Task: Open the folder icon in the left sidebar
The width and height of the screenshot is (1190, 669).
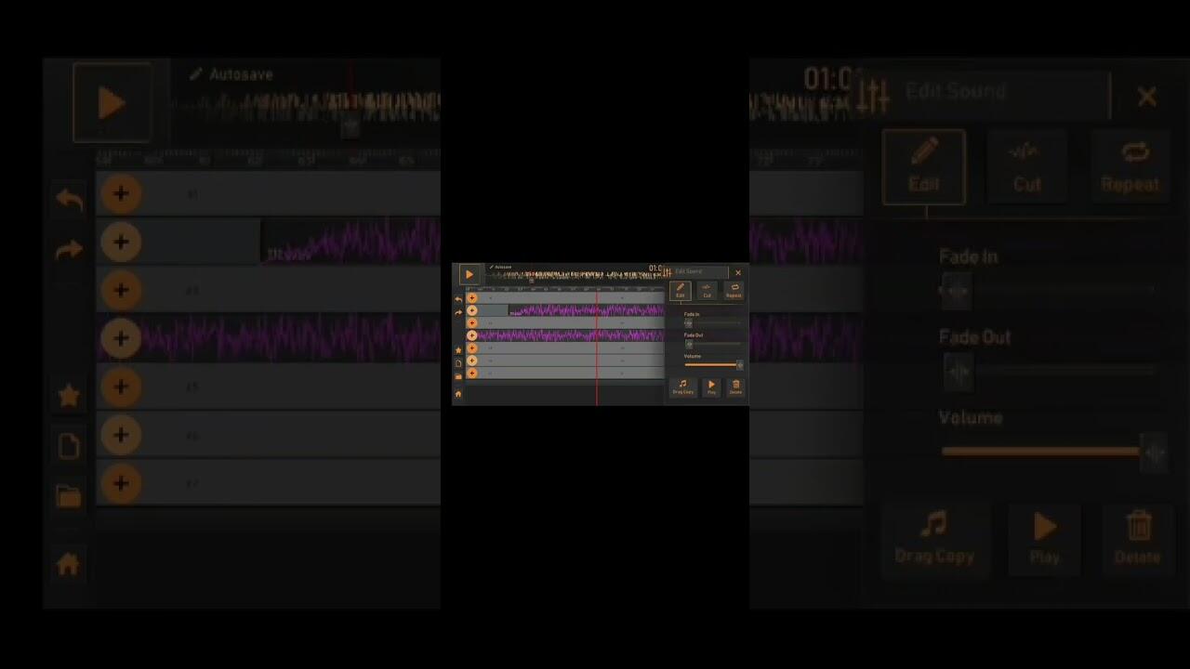Action: [x=457, y=376]
